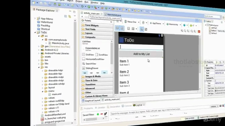Viewport: 225px width, 126px height.
Task: Expand the gen Generated Java Files folder
Action: (x=39, y=46)
